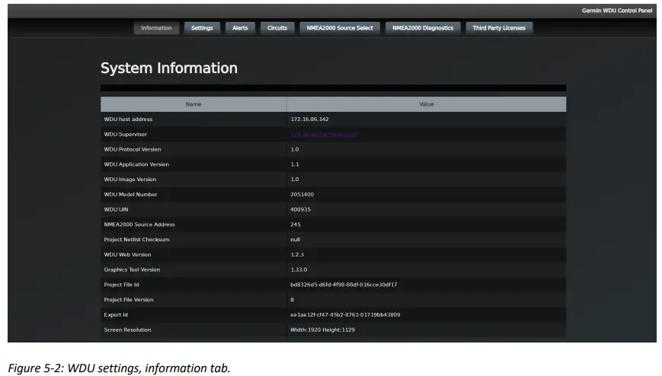Select the host address 172.16.86.142
The width and height of the screenshot is (662, 376).
[x=309, y=119]
